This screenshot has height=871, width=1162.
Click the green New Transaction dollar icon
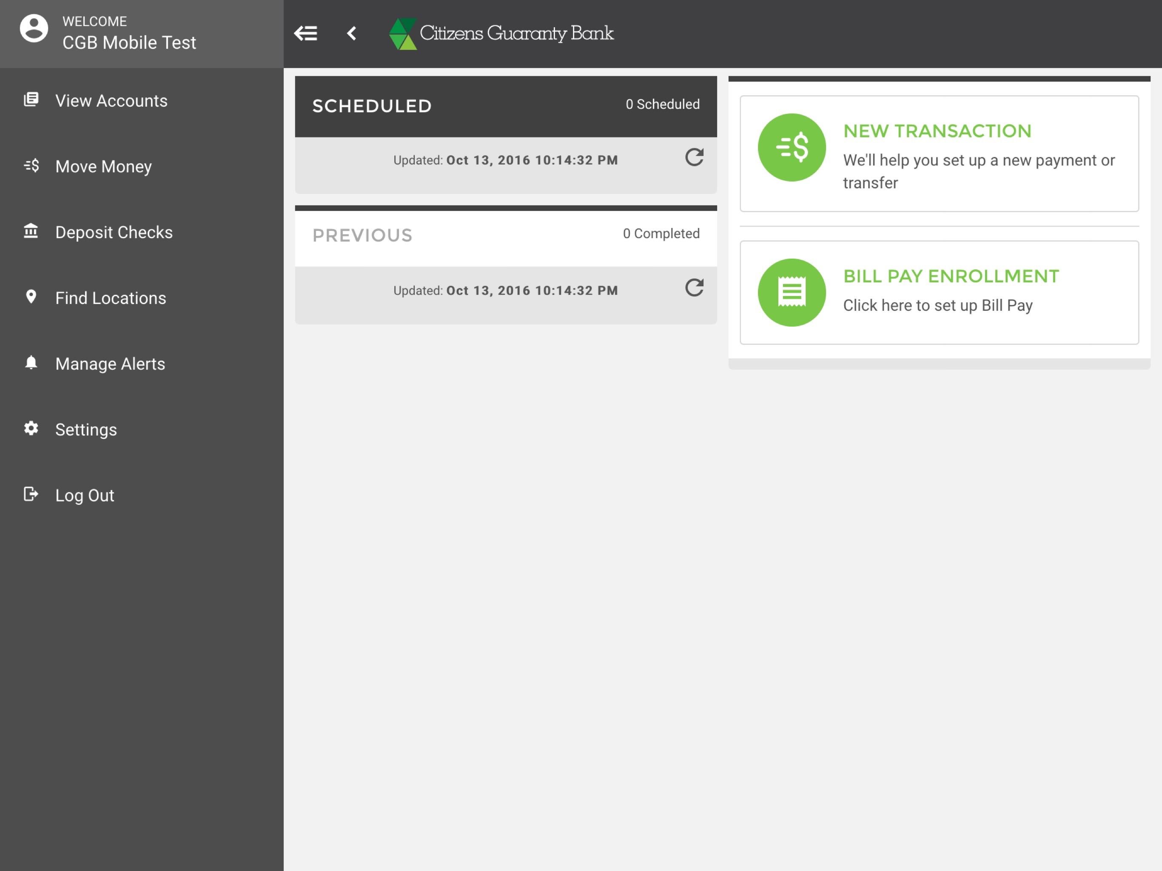792,148
